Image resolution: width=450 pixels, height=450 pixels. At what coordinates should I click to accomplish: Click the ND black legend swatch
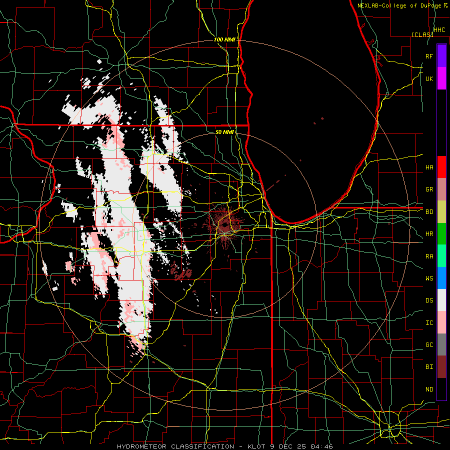(441, 389)
